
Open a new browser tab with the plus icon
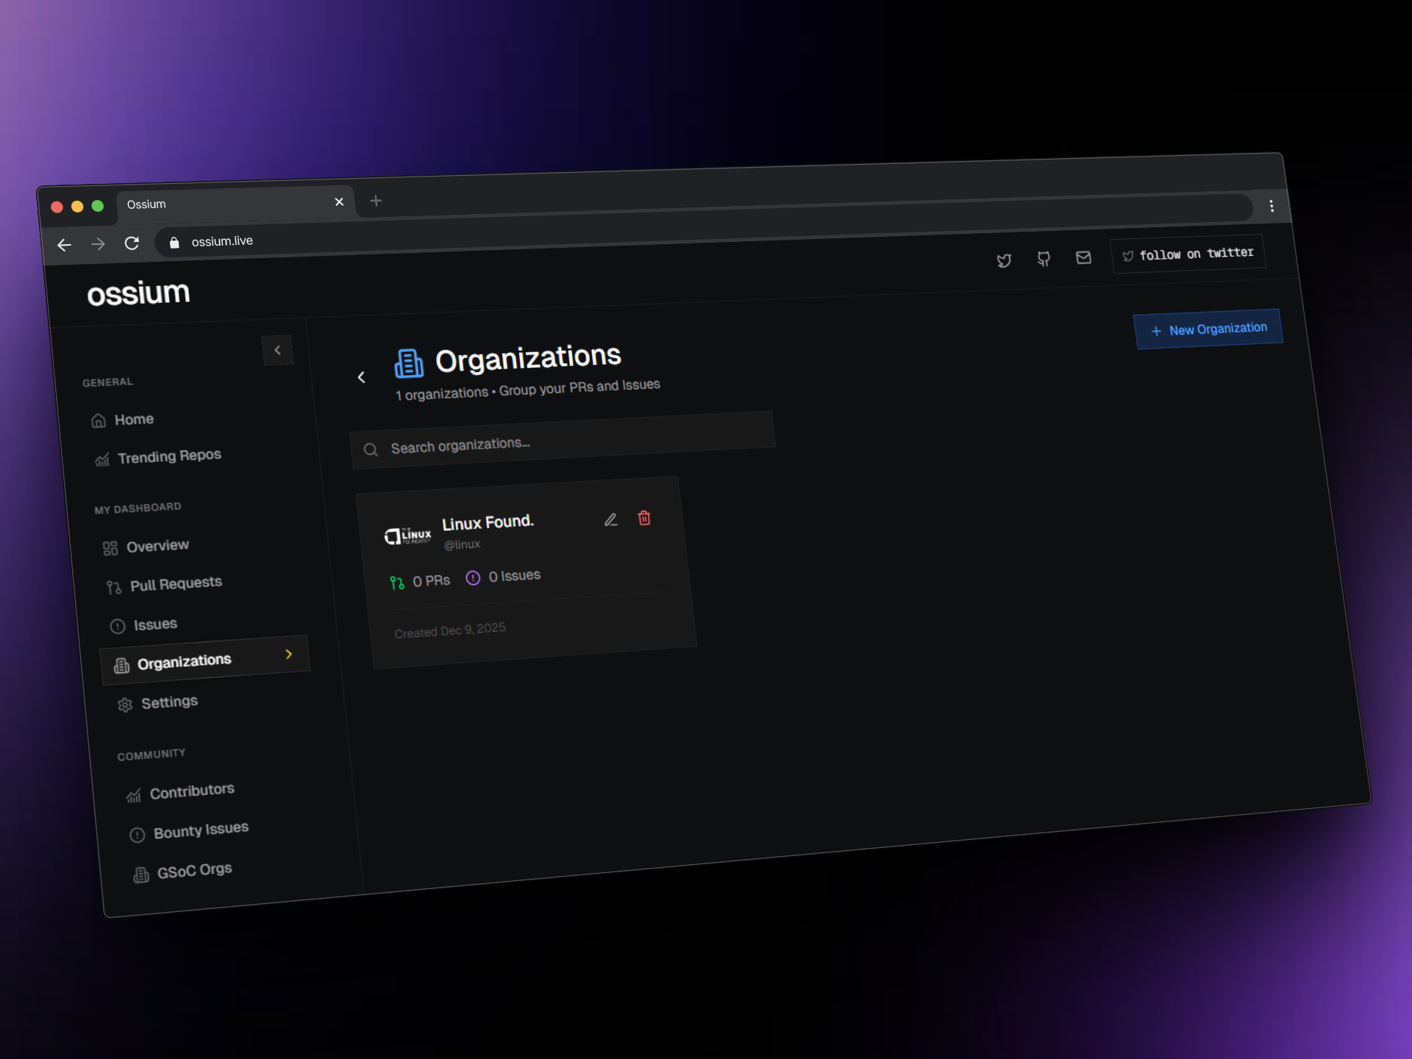coord(377,201)
